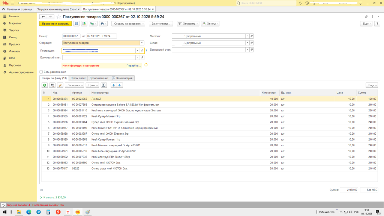The height and width of the screenshot is (216, 384).
Task: Open the related documents structure dropdown icon
Action: [93, 24]
